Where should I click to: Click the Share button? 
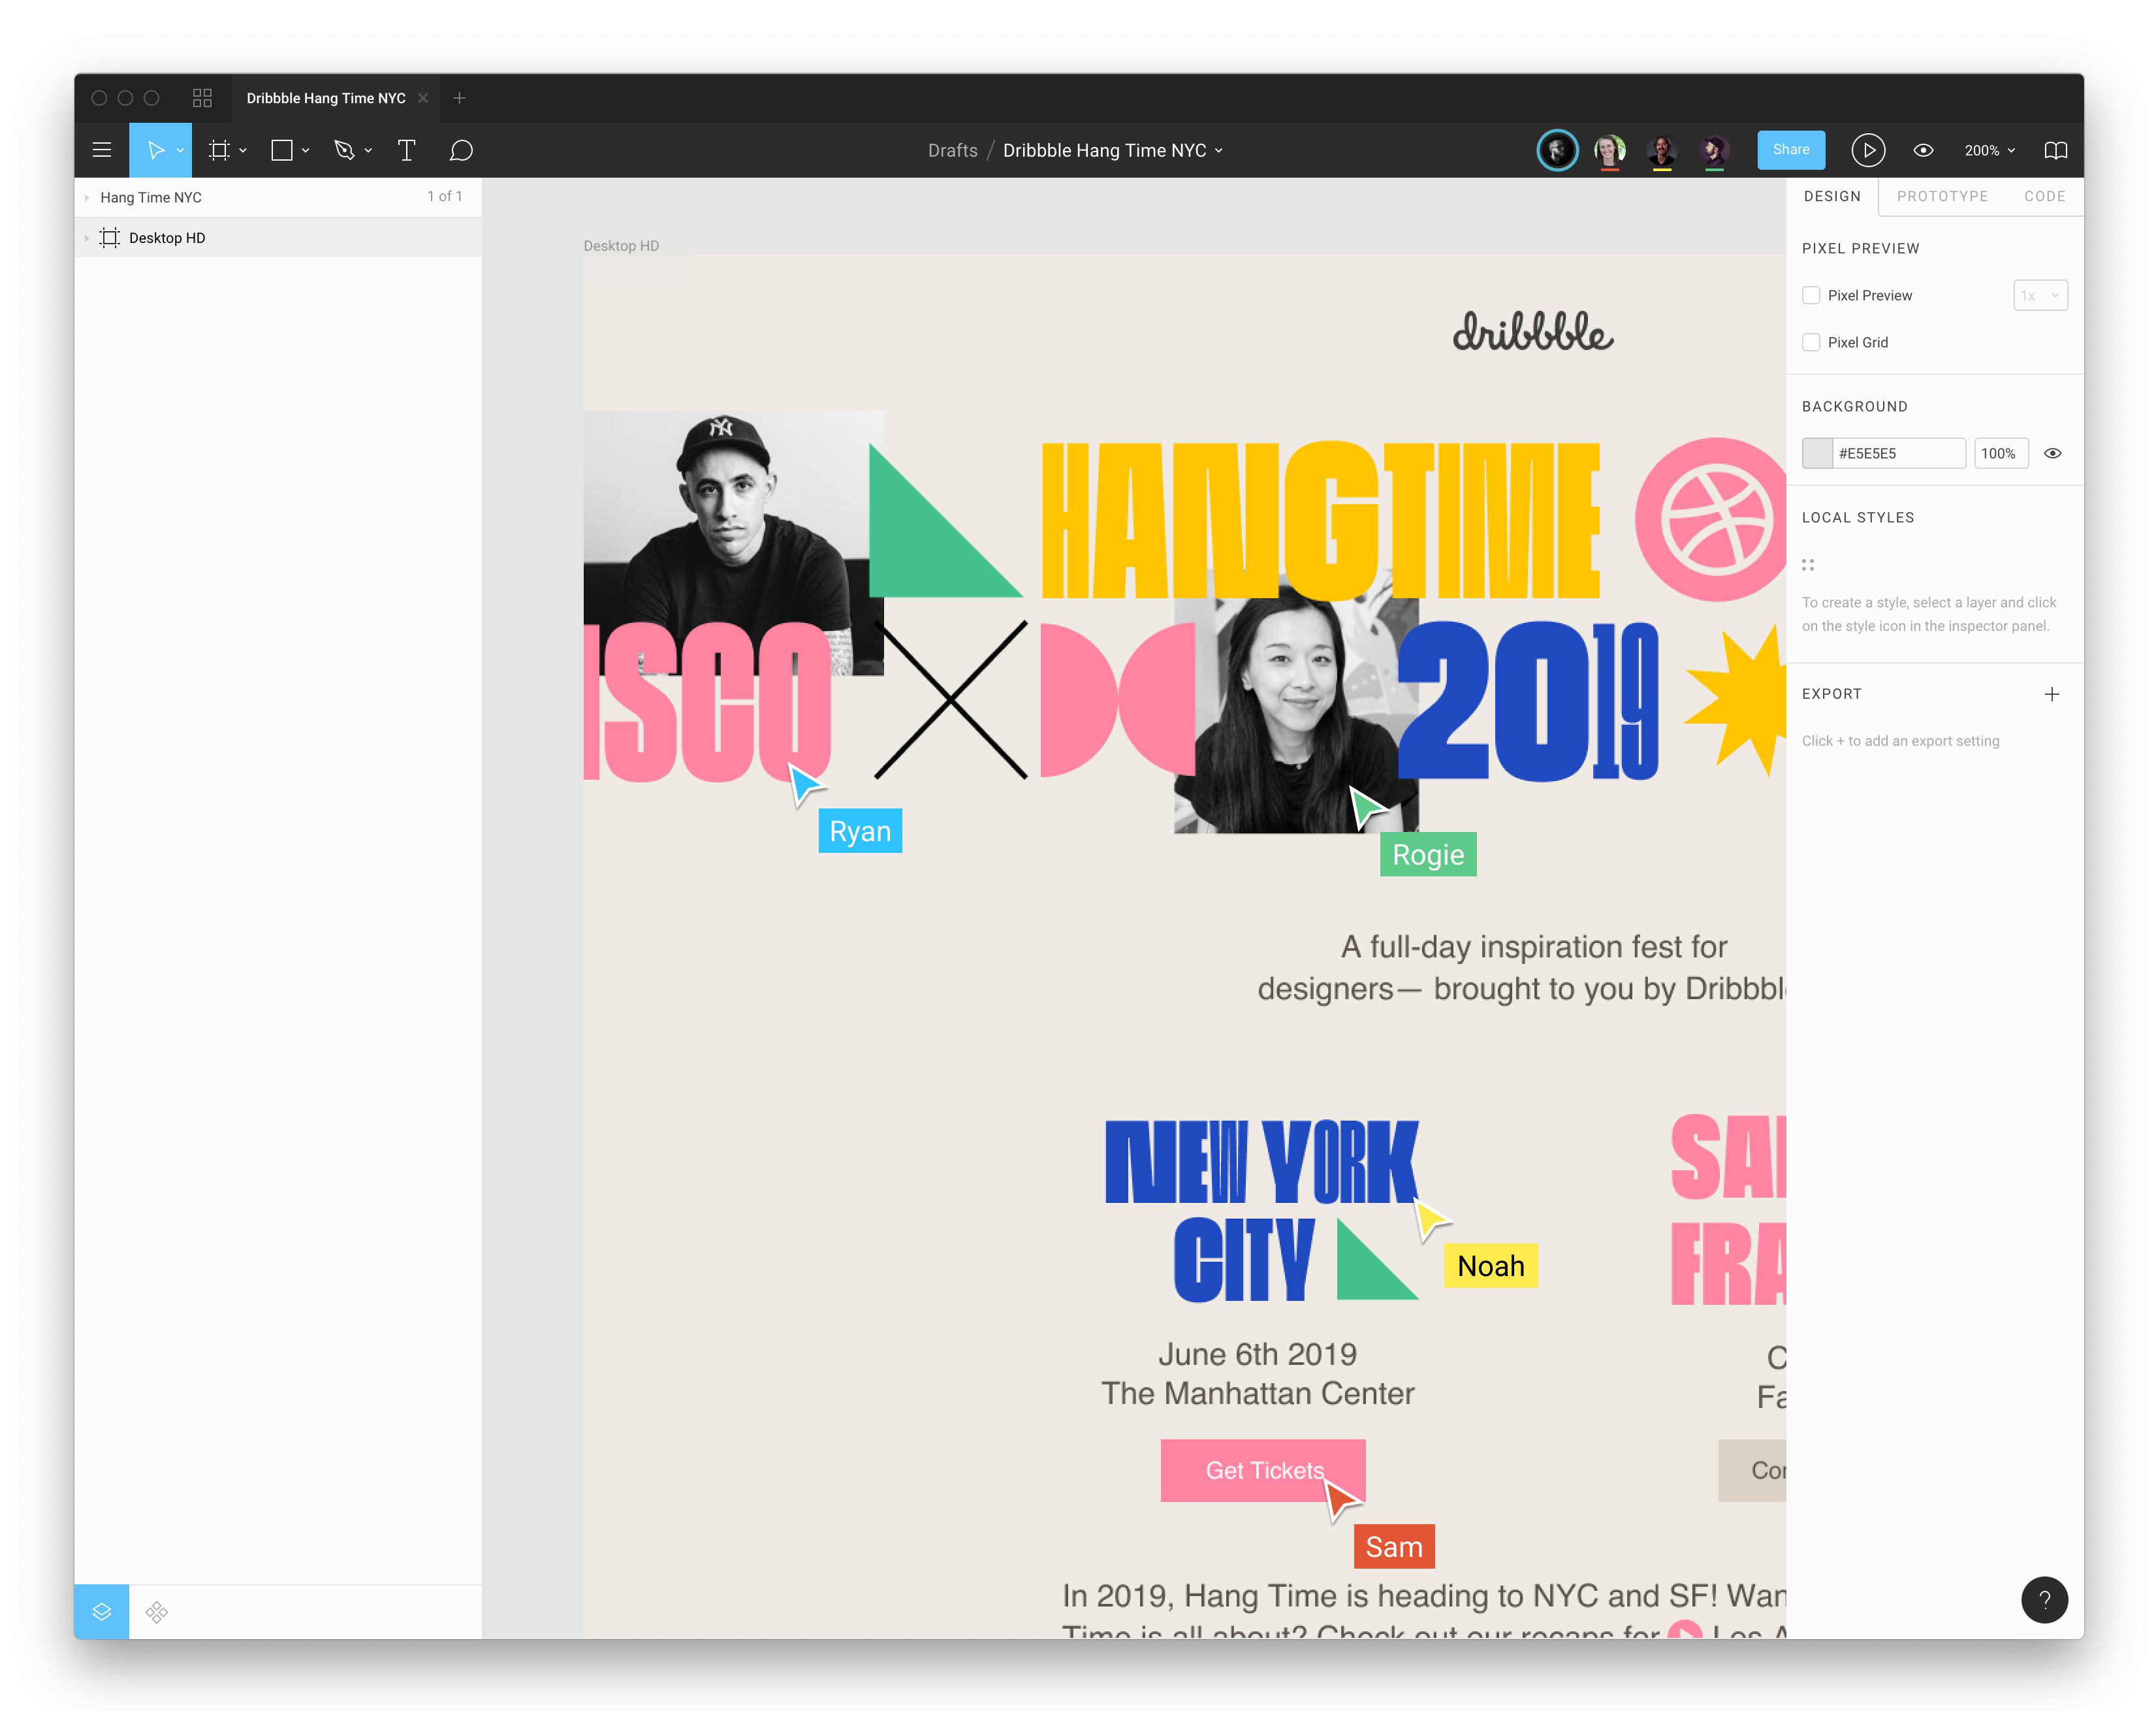click(1790, 149)
